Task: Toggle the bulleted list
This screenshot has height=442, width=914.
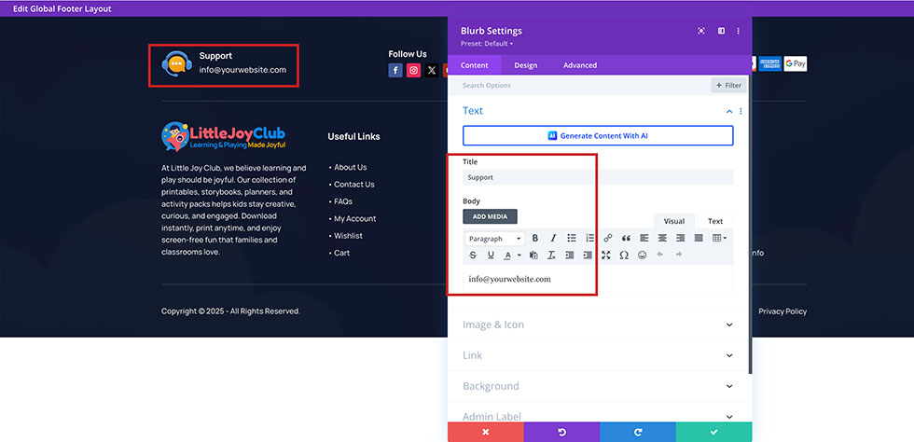Action: pyautogui.click(x=572, y=239)
